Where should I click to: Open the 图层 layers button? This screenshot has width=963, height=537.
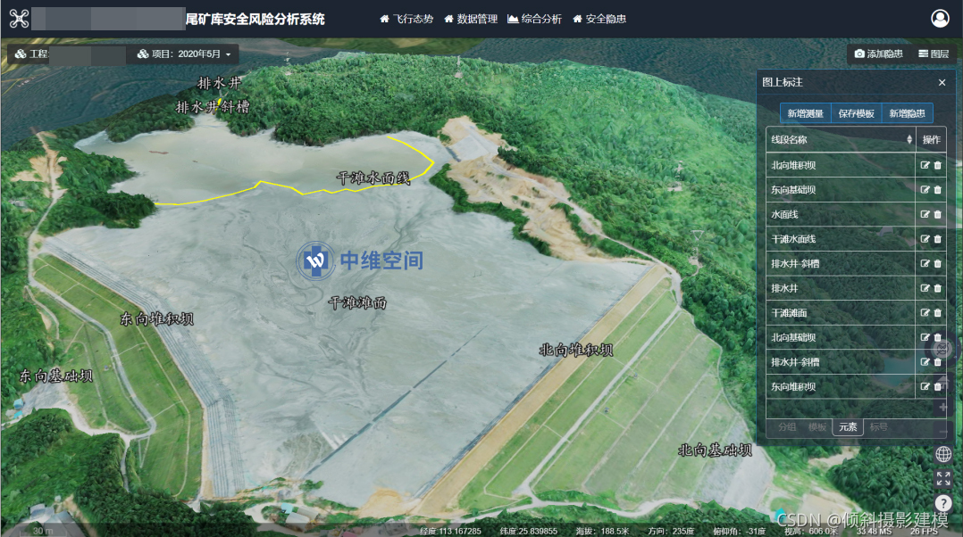click(x=934, y=54)
